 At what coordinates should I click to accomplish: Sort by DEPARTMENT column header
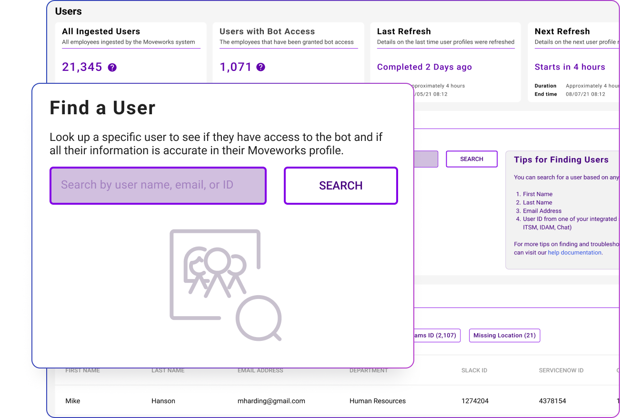pyautogui.click(x=369, y=370)
